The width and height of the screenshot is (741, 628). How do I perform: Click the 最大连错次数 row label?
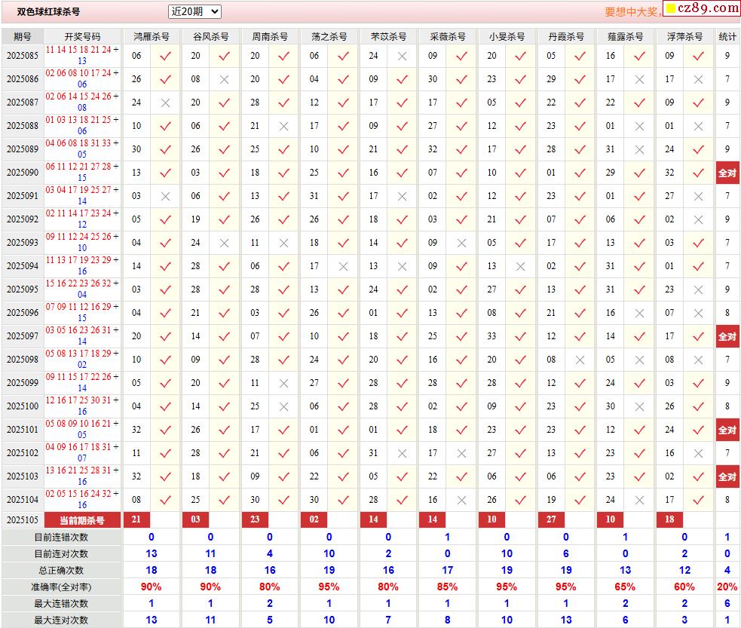coord(61,603)
